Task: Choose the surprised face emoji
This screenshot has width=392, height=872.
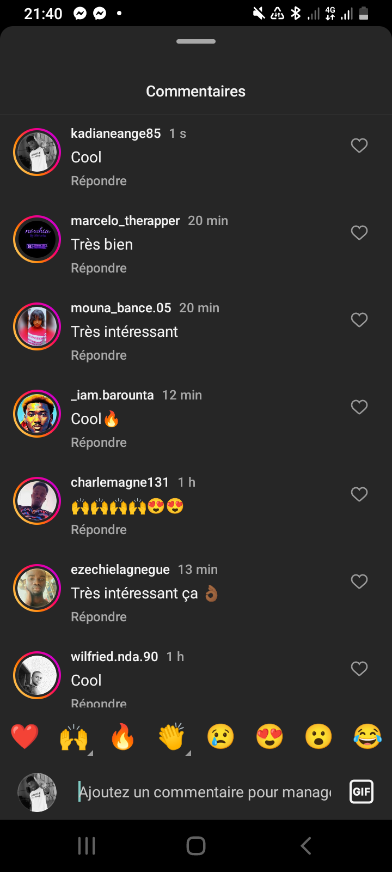Action: click(x=318, y=737)
